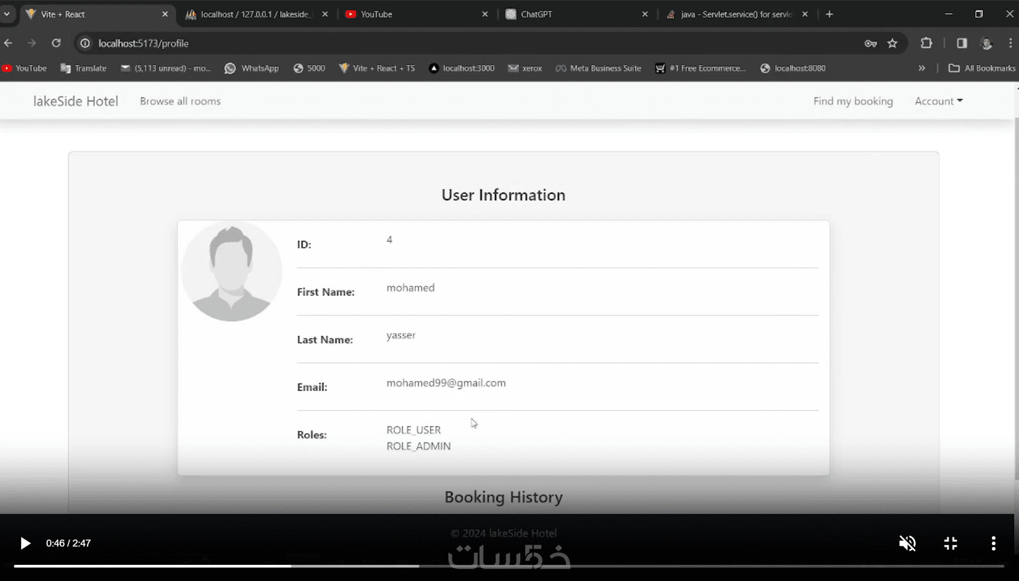Viewport: 1019px width, 581px height.
Task: Open the browser extensions puzzle icon
Action: click(926, 43)
